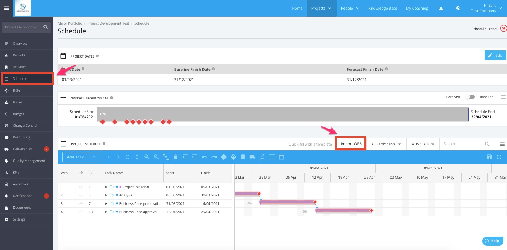
Task: Click the Project Schedule info icon
Action: click(x=104, y=144)
